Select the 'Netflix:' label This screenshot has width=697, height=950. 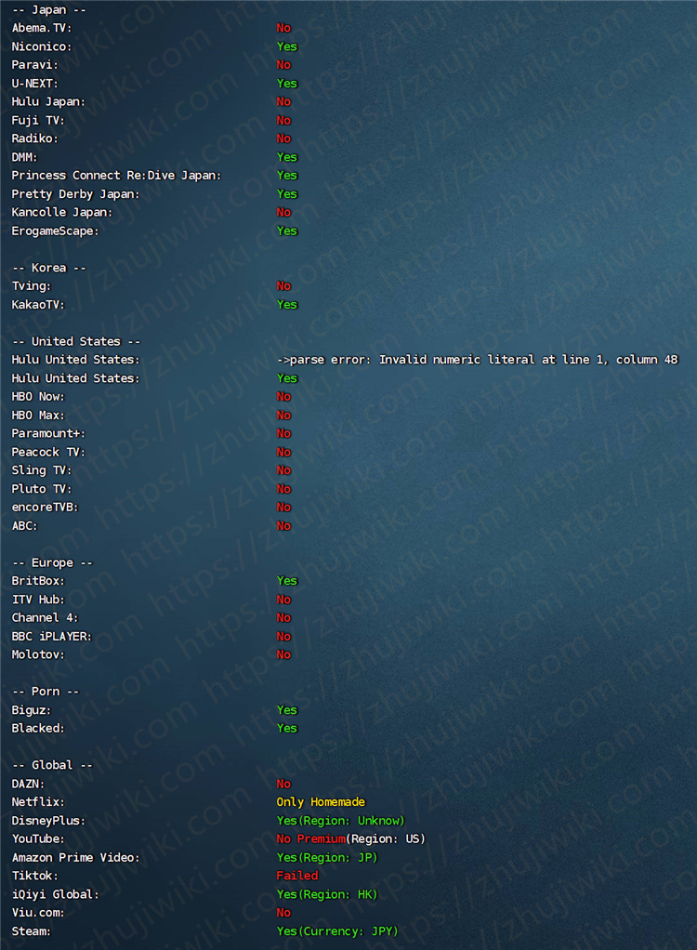tap(37, 802)
